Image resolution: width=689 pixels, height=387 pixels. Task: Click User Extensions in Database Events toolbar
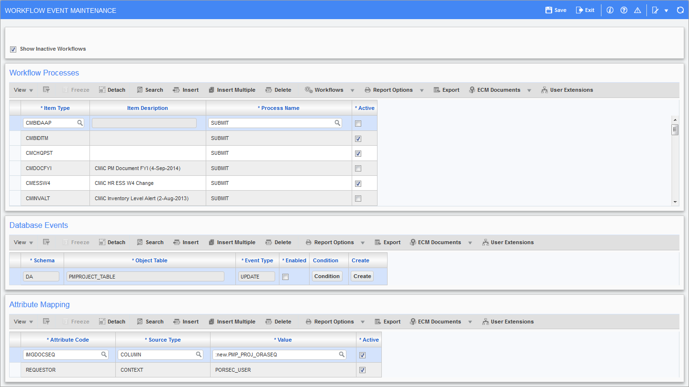[x=508, y=242]
